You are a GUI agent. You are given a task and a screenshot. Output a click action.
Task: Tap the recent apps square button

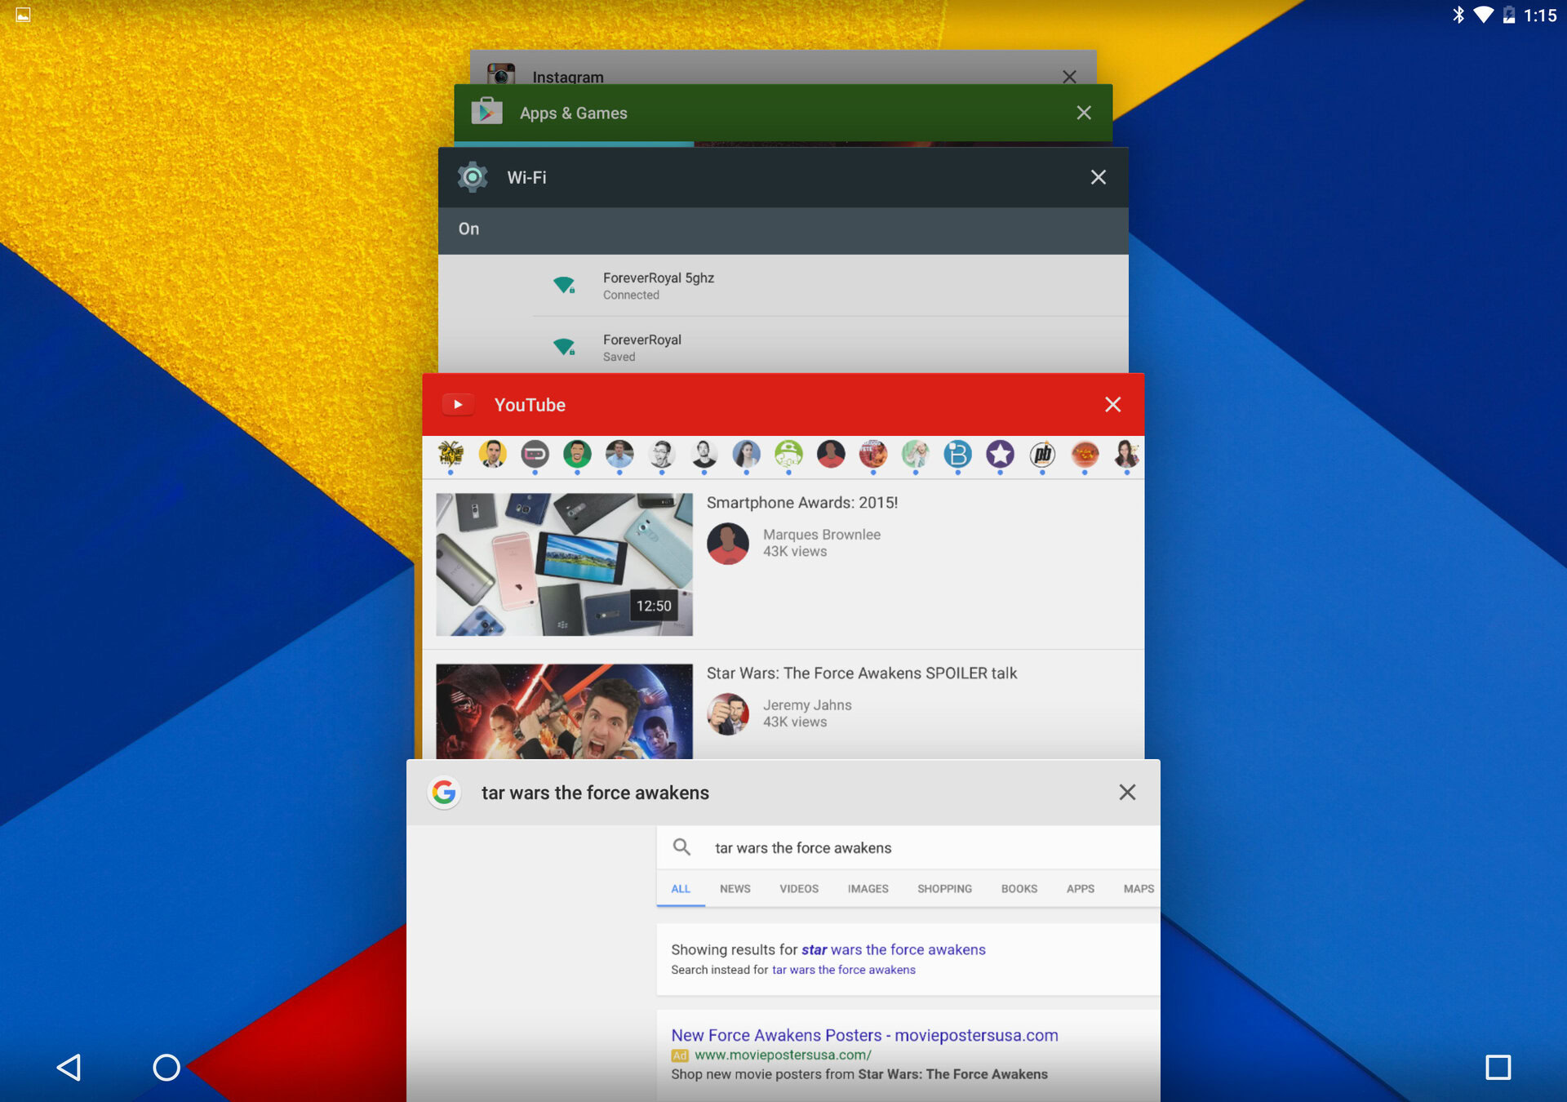[1498, 1067]
